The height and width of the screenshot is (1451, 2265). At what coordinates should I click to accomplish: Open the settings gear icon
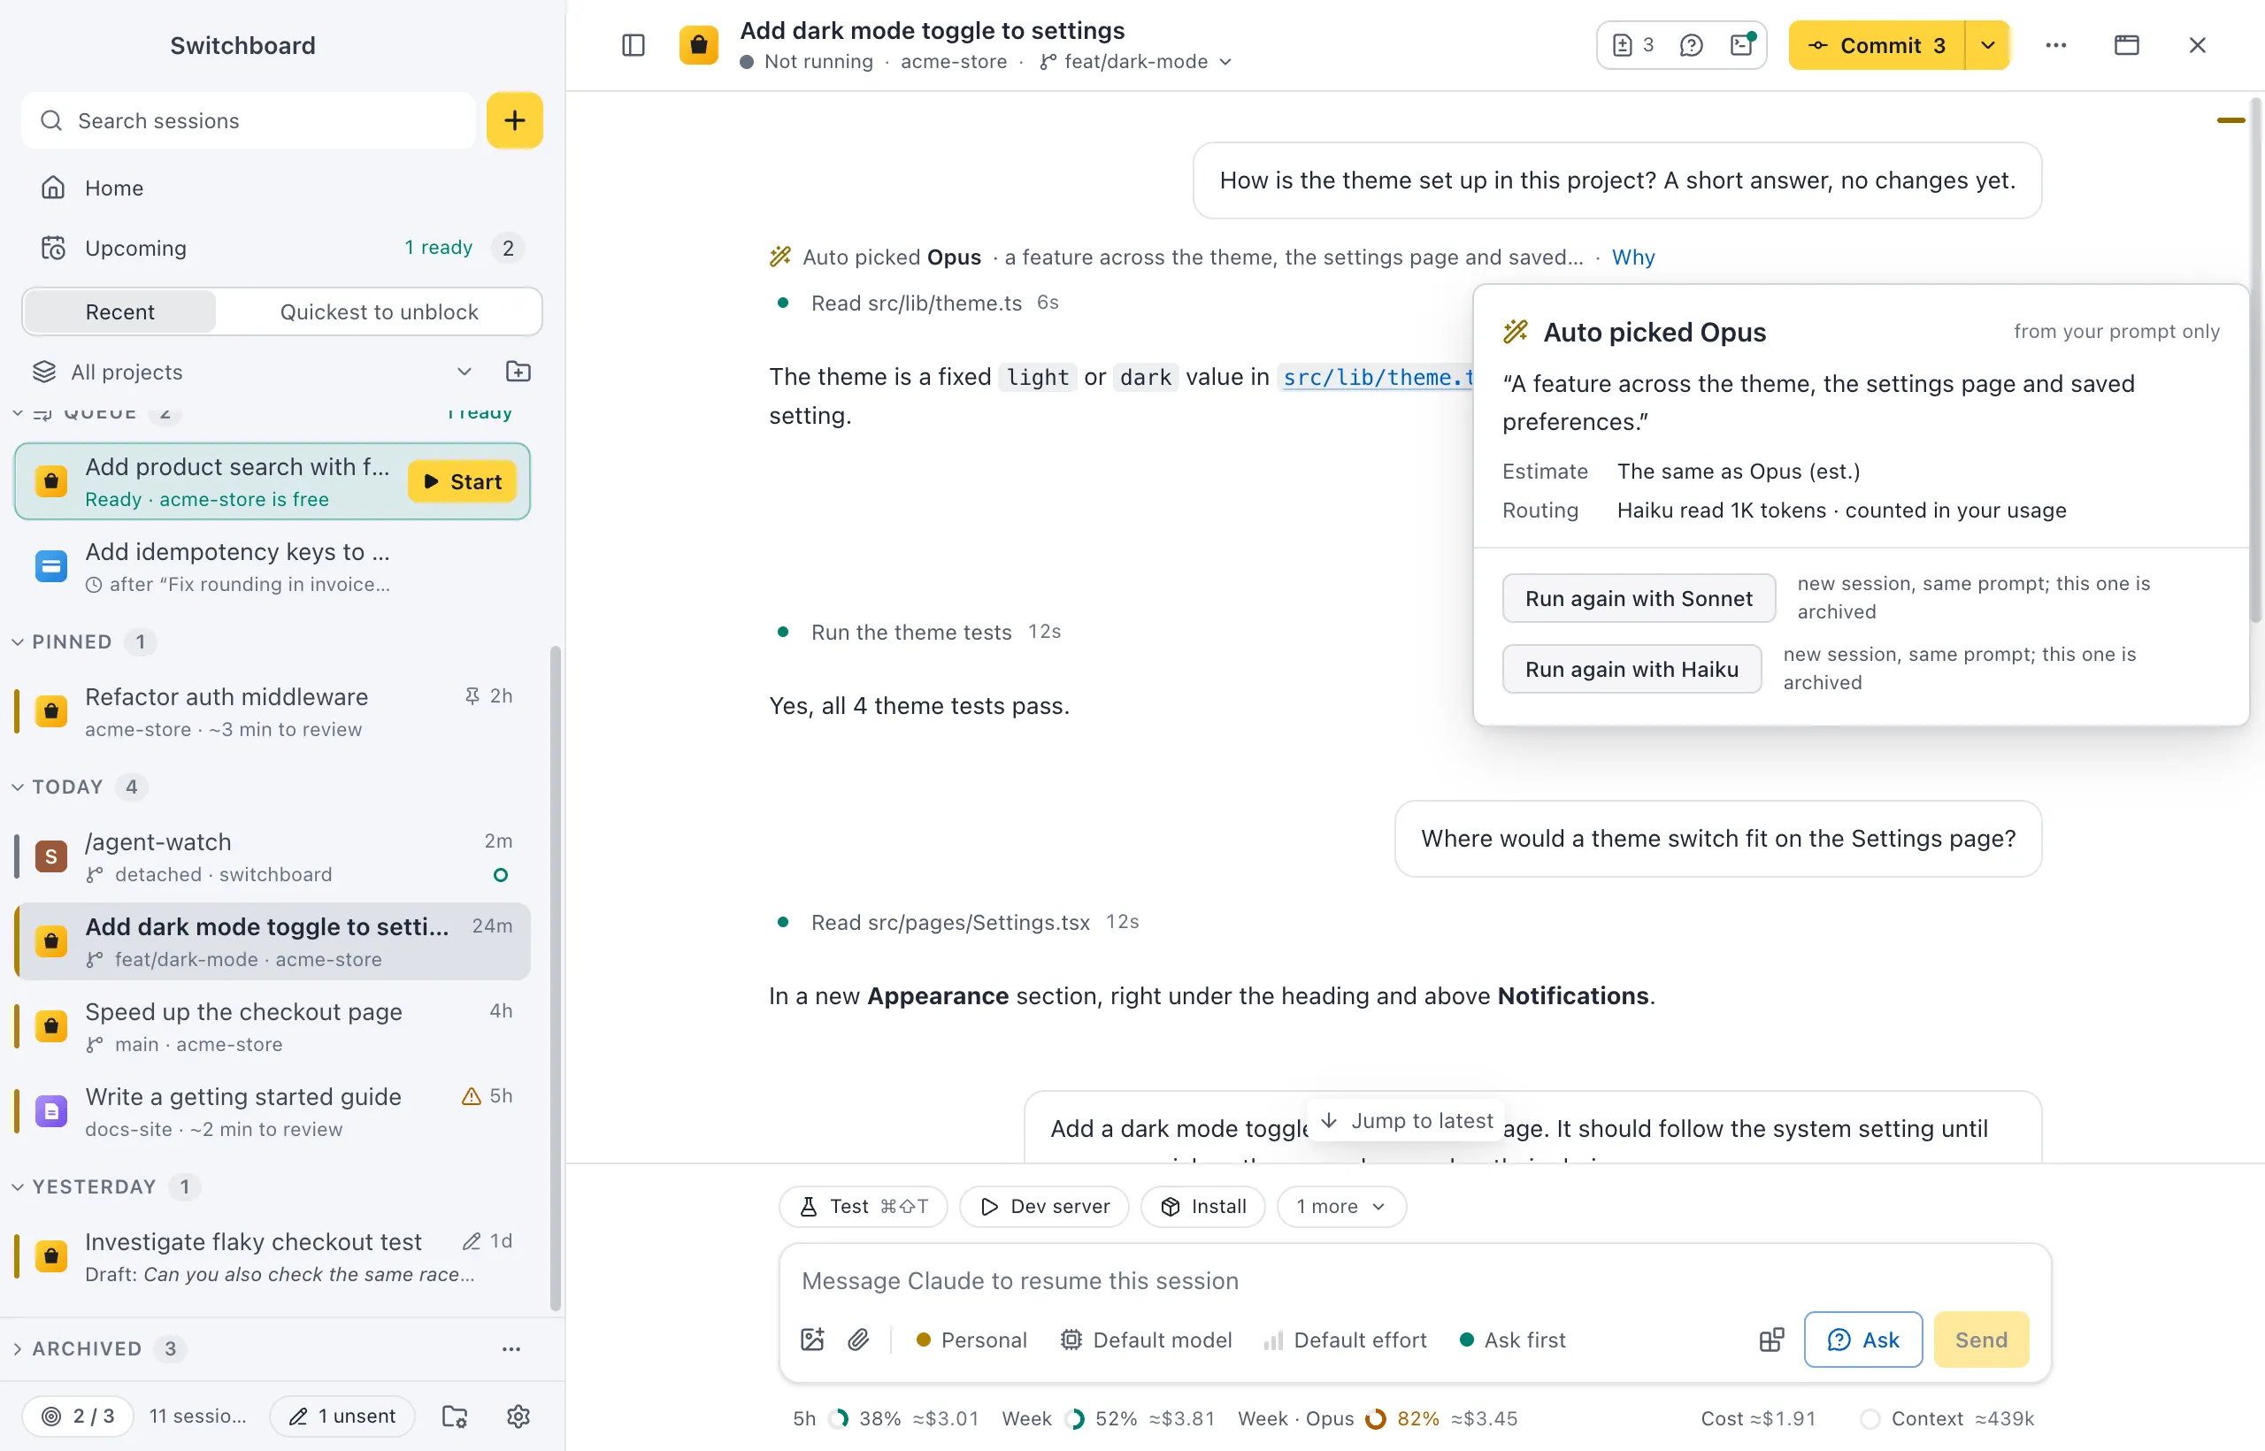click(x=518, y=1416)
